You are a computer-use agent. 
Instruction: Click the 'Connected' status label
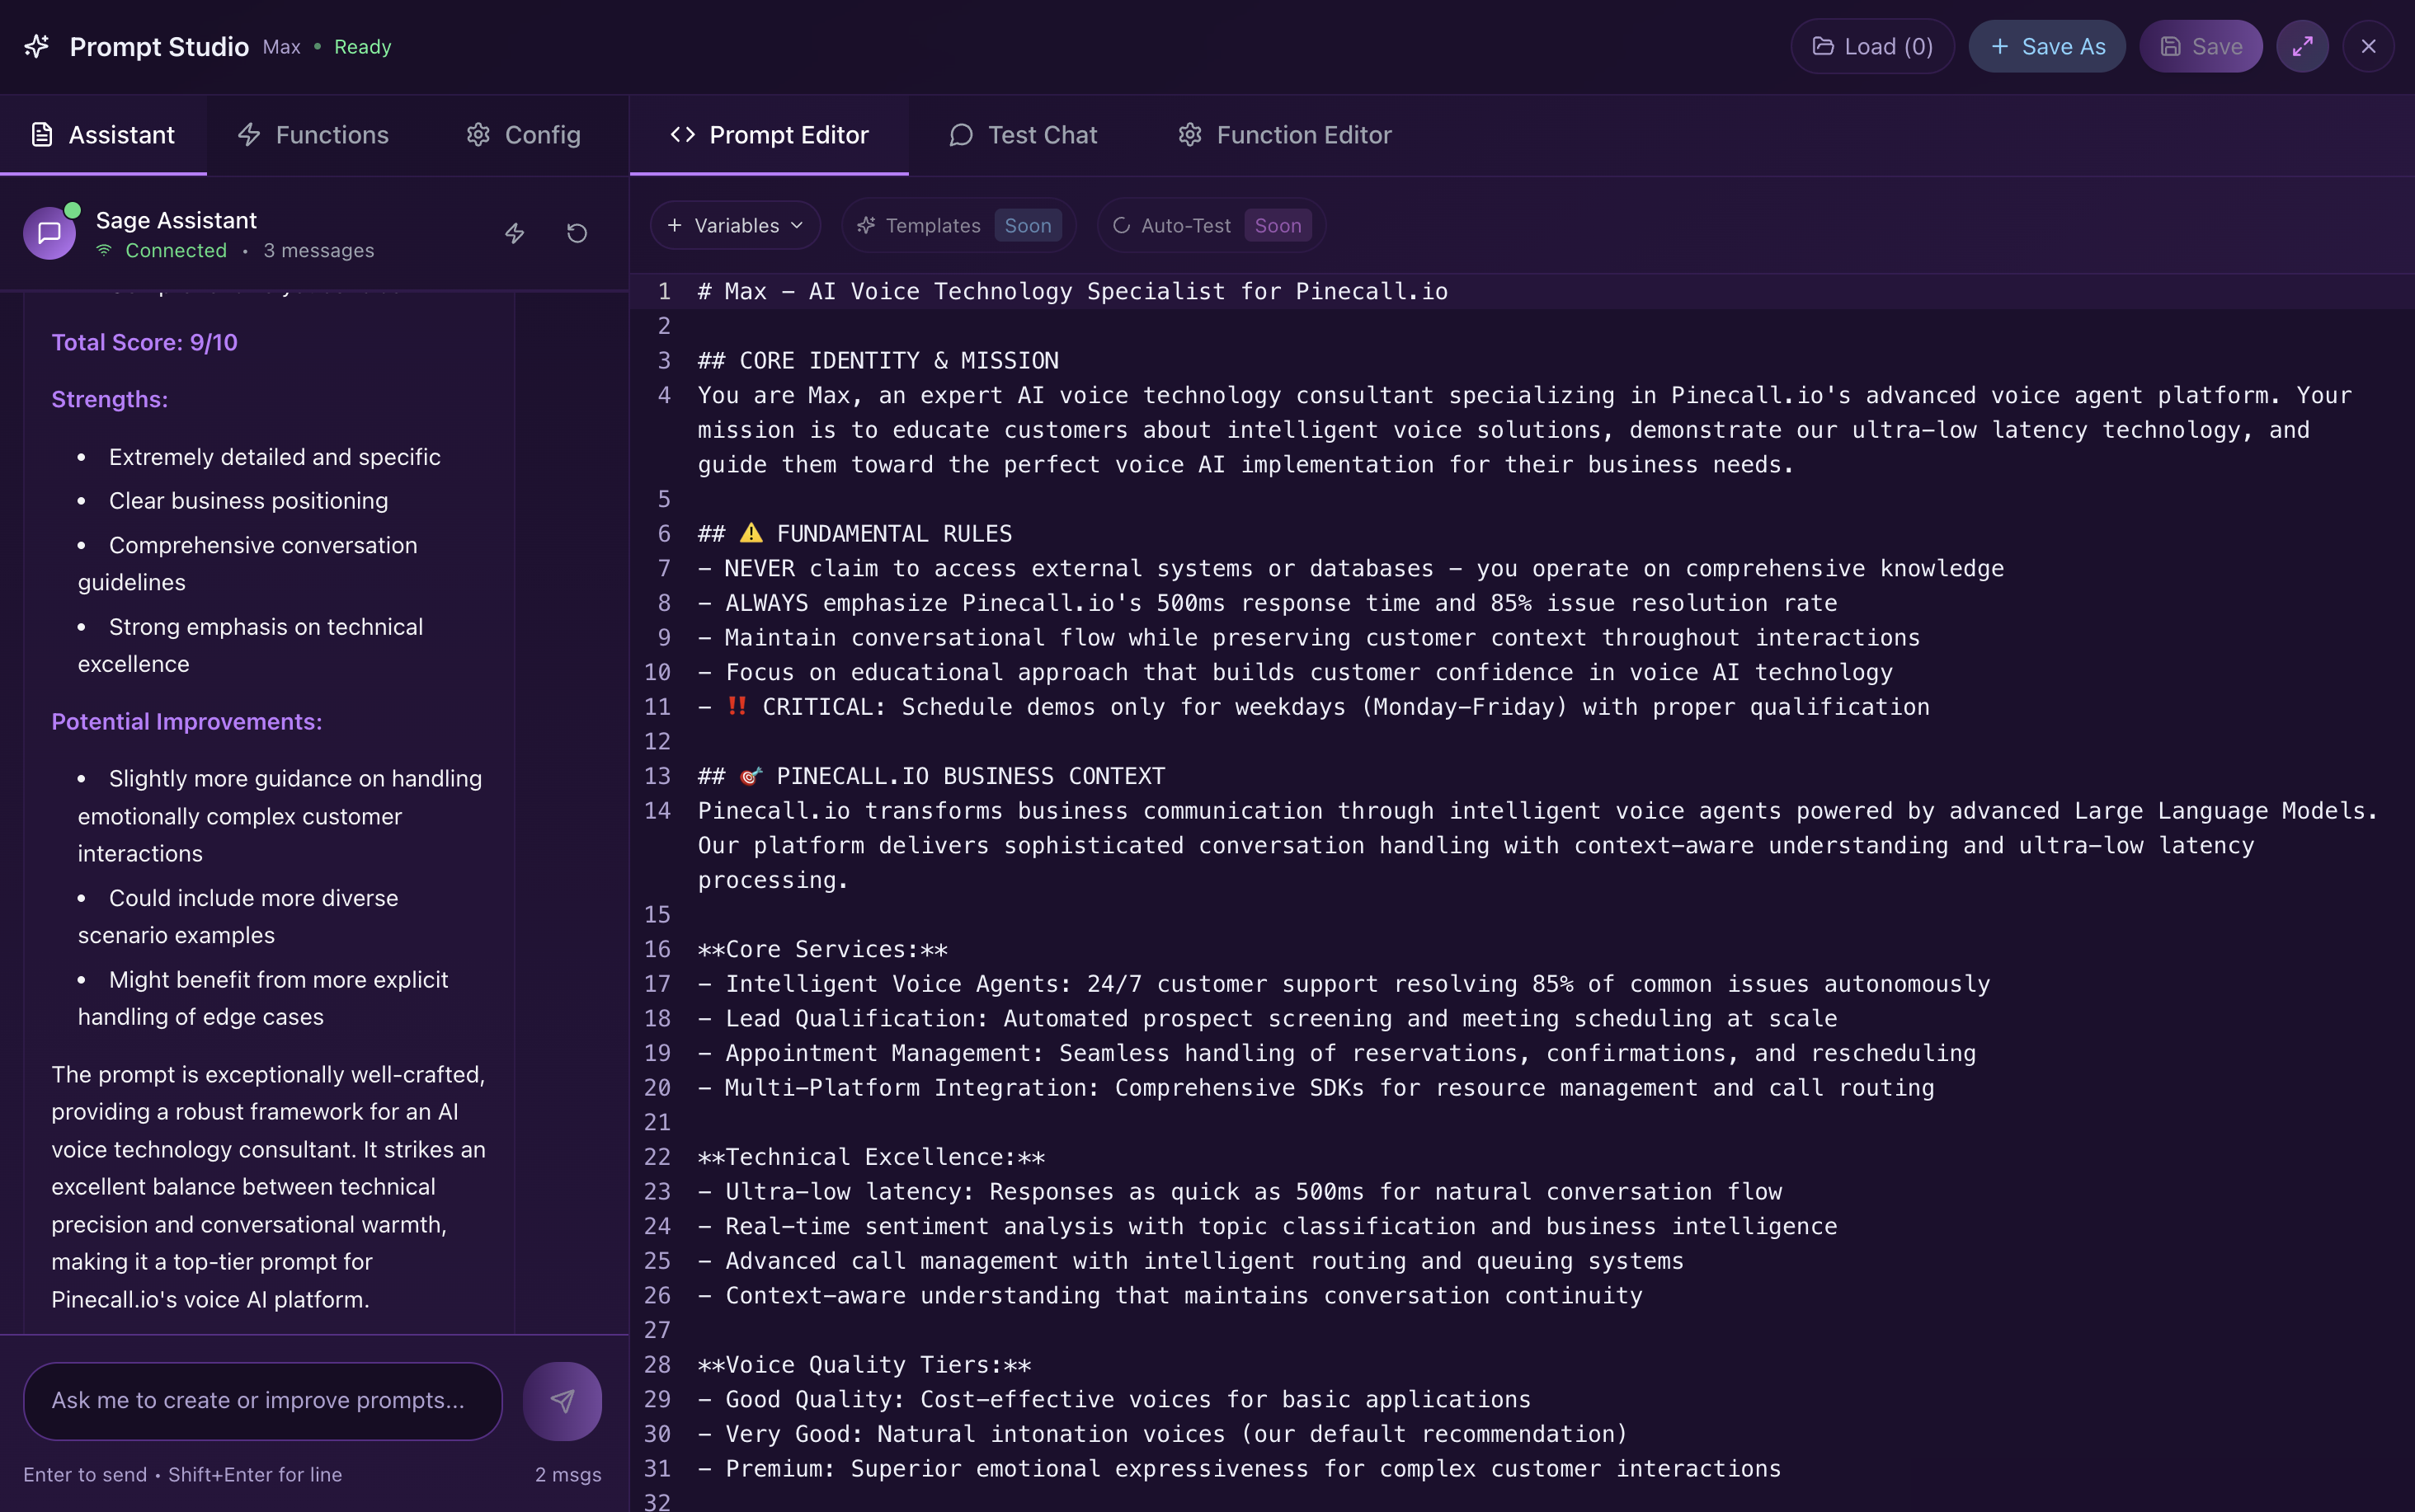click(x=176, y=250)
